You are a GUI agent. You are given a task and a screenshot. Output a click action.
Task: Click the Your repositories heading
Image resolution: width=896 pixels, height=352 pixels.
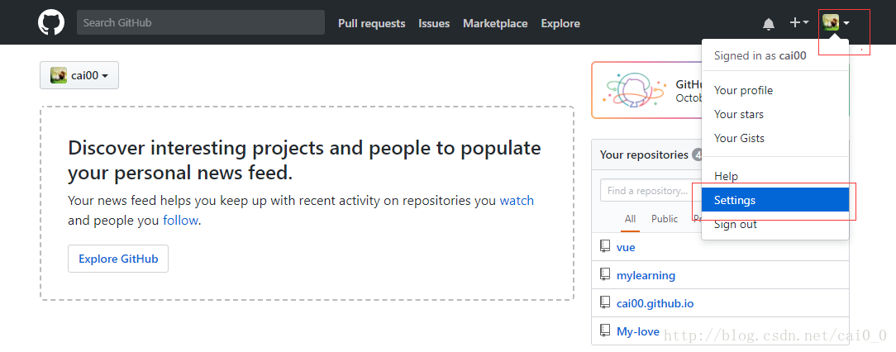click(644, 155)
